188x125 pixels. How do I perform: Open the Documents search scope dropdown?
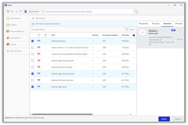[x=34, y=11]
